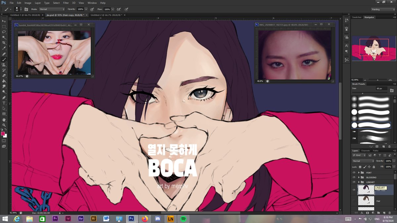Select the Eyedropper tool
The image size is (397, 223).
click(4, 48)
